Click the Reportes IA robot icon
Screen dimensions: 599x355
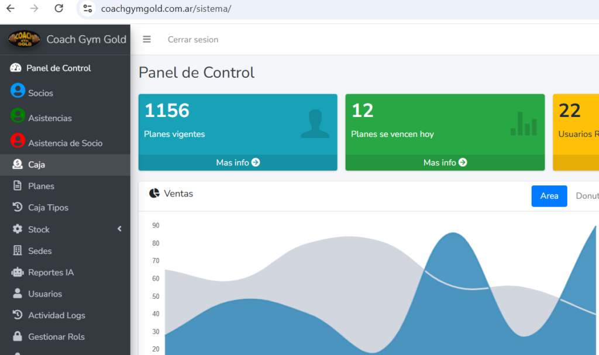[x=18, y=273]
